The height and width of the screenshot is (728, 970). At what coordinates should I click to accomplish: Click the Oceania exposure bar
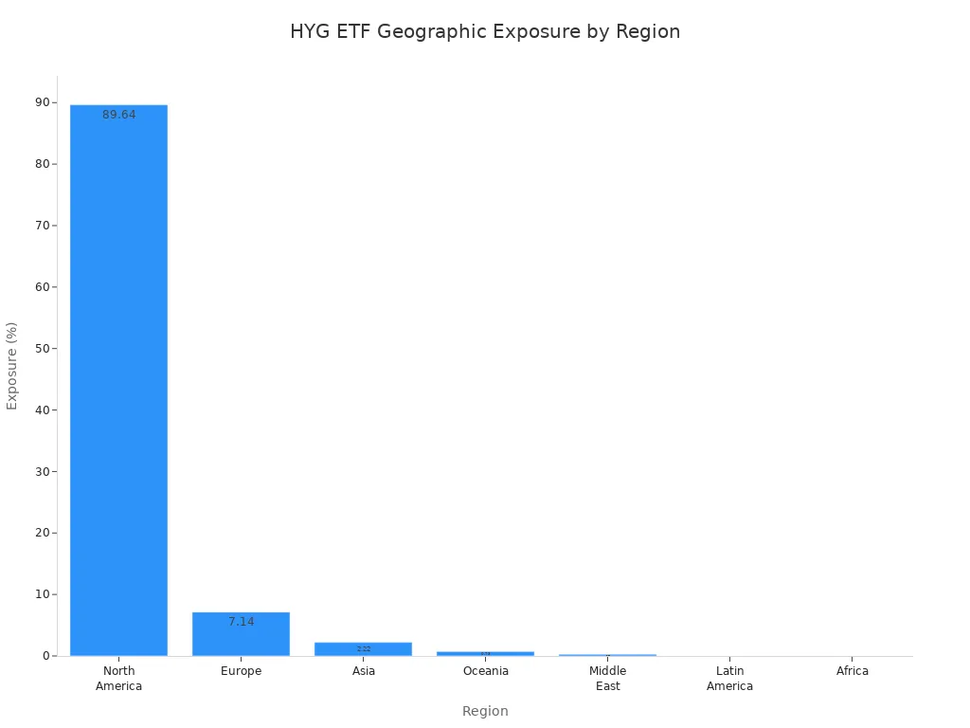(486, 653)
